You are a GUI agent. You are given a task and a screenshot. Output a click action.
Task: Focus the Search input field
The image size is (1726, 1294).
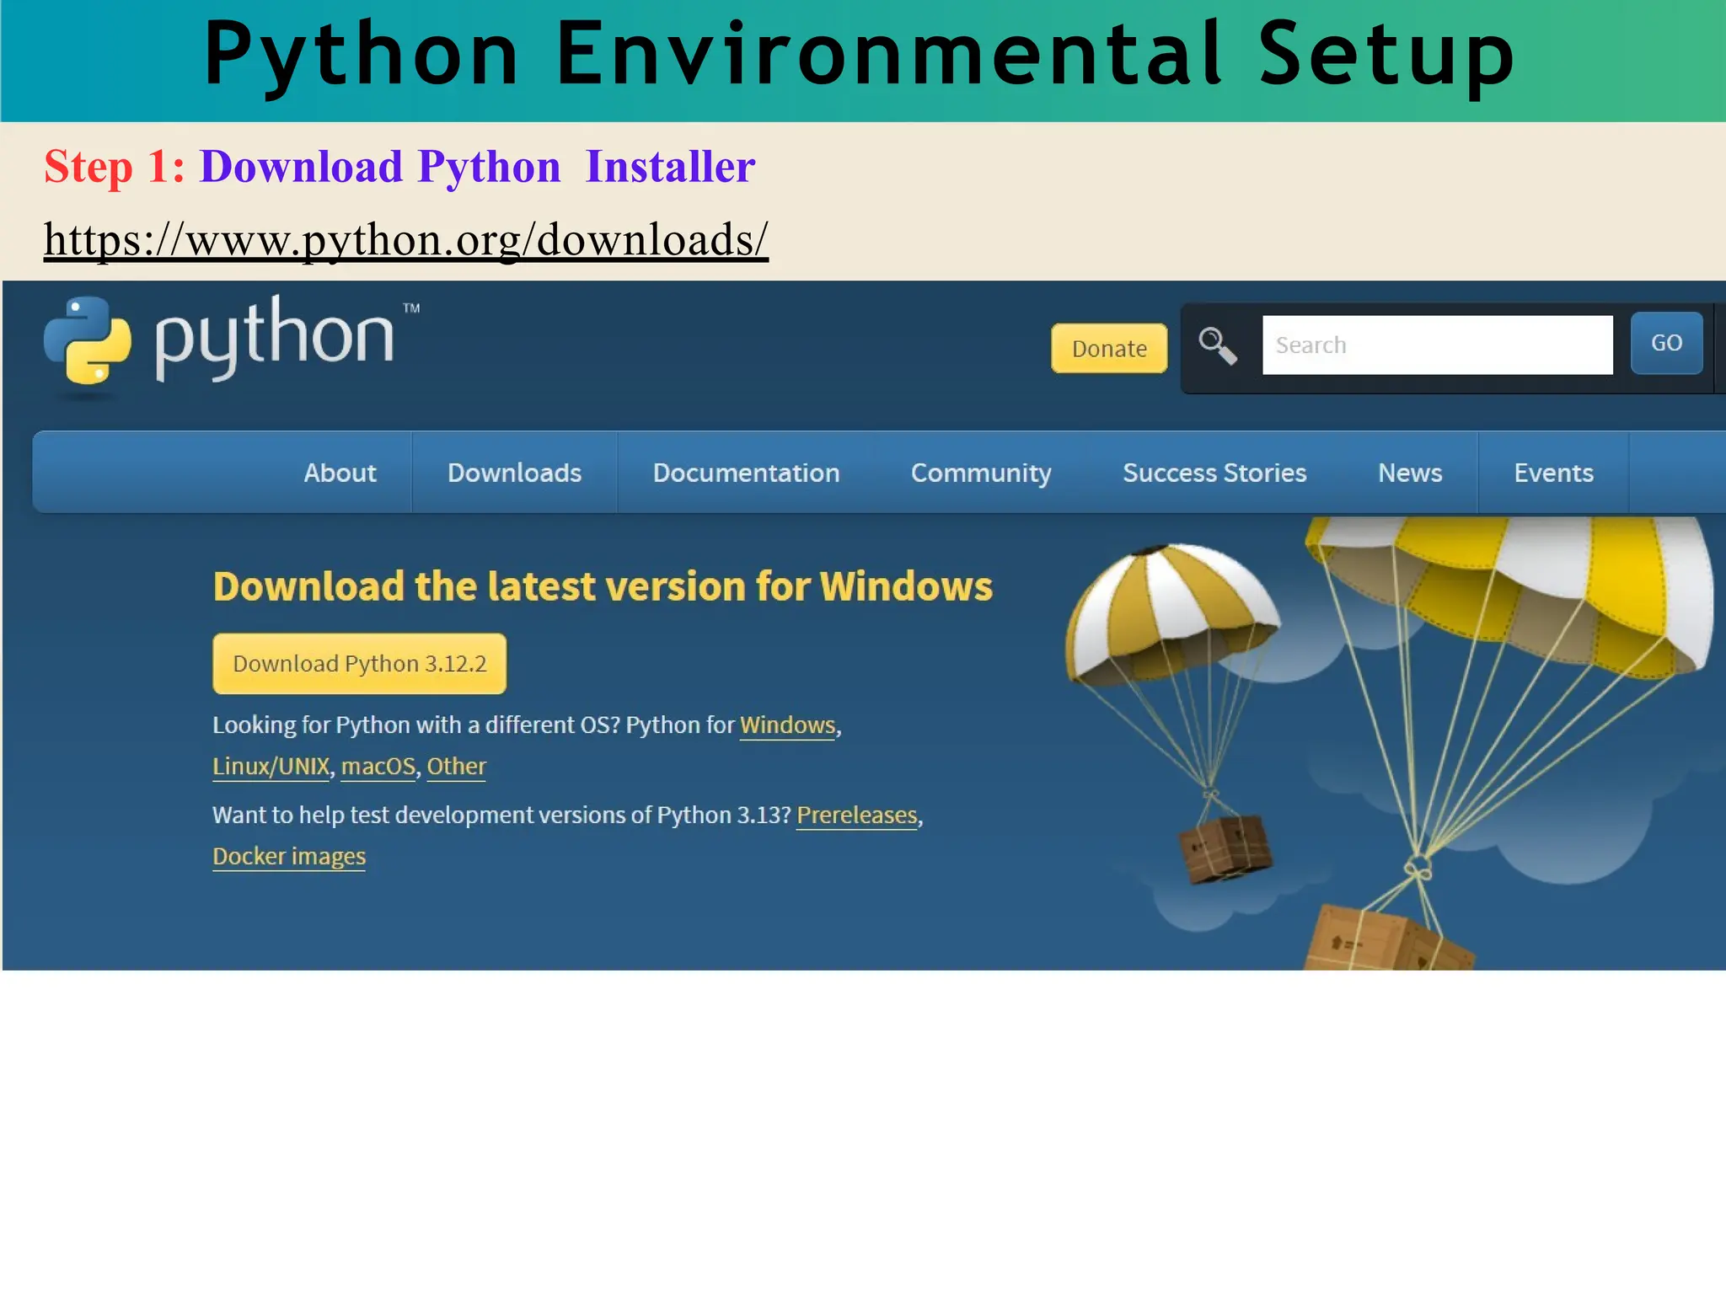(x=1436, y=345)
